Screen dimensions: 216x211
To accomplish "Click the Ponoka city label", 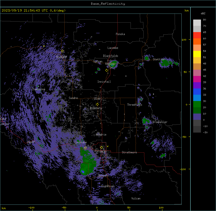I will point(120,34).
